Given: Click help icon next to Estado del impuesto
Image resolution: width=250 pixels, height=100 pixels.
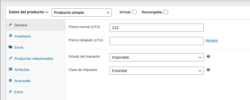Looking at the screenshot, I should 208,57.
